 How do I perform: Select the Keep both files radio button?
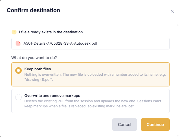point(18,71)
